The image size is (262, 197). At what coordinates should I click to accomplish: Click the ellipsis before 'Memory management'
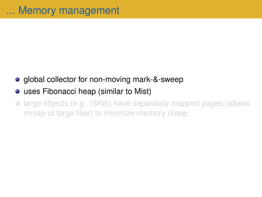[10, 14]
